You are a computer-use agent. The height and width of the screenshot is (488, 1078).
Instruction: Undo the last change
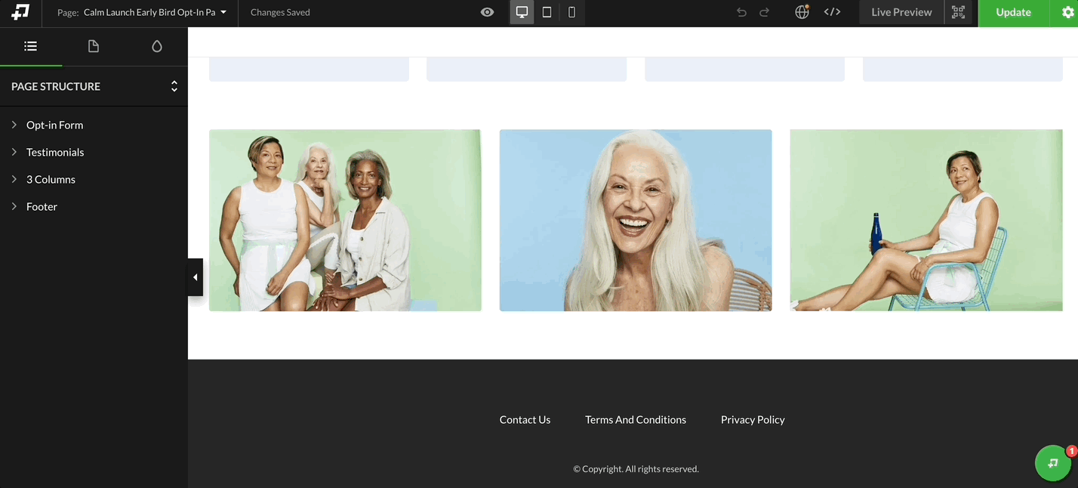point(741,12)
